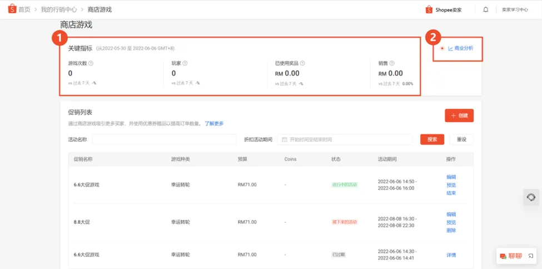
Task: Click the Shopee卖家 logo icon in the header
Action: [x=429, y=9]
